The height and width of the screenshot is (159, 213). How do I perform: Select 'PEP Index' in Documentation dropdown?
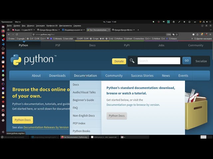pyautogui.click(x=86, y=123)
